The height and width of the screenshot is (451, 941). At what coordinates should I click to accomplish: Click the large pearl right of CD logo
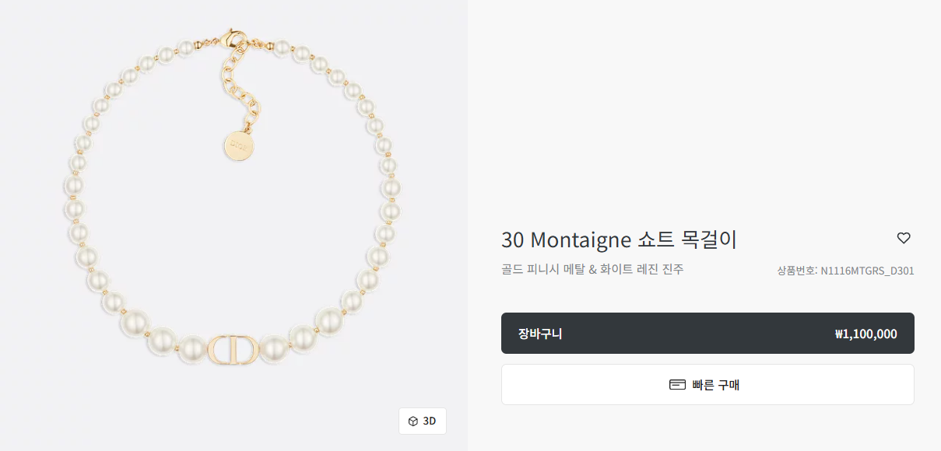click(x=274, y=349)
